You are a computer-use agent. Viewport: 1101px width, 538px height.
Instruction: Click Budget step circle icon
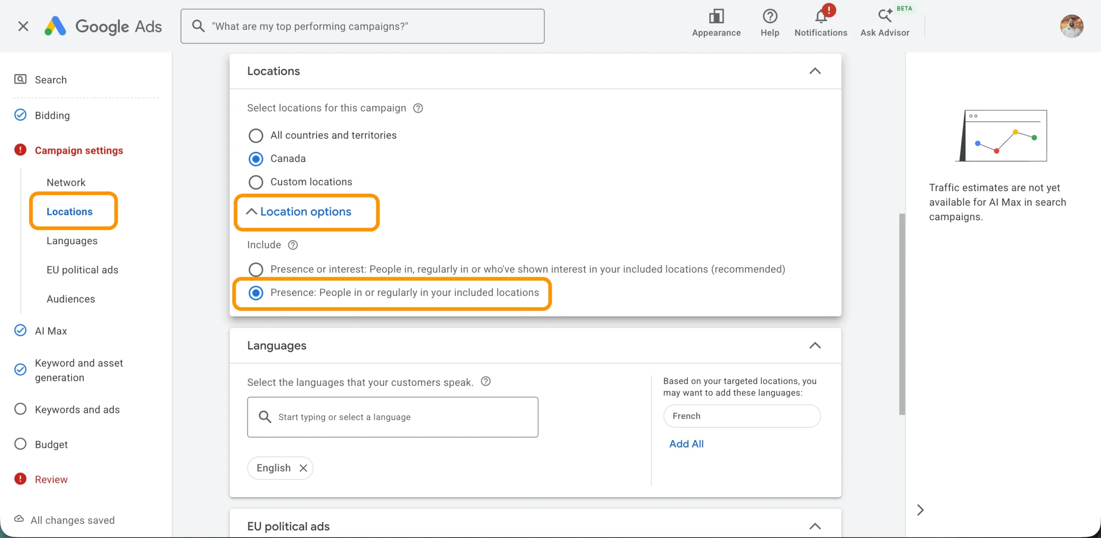tap(20, 444)
